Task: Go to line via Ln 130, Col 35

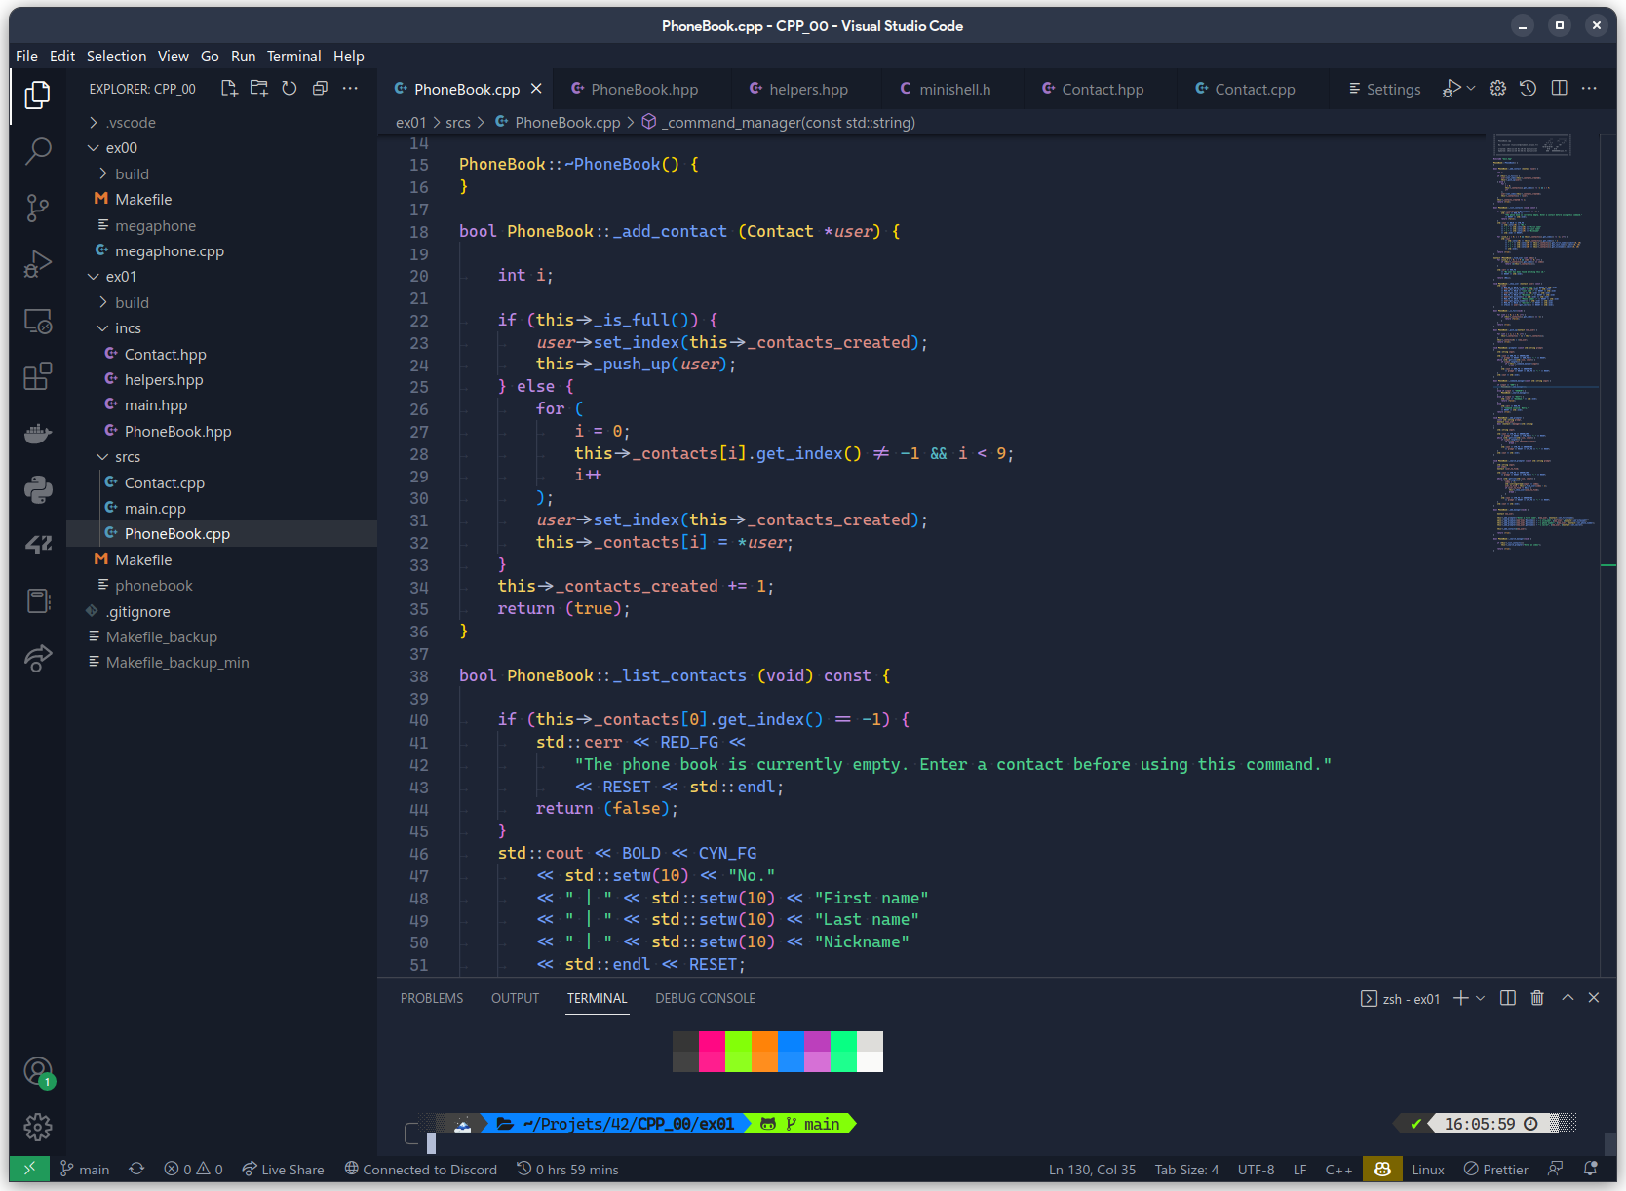Action: point(1092,1170)
